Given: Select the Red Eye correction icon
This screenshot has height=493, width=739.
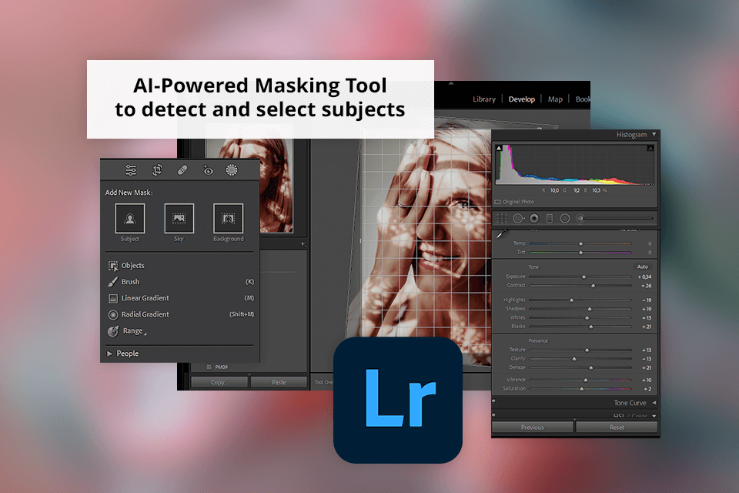Looking at the screenshot, I should (208, 169).
